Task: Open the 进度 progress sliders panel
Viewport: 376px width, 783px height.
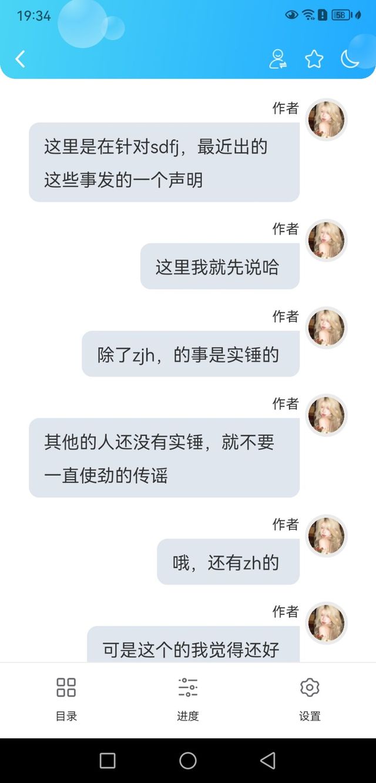Action: [188, 699]
